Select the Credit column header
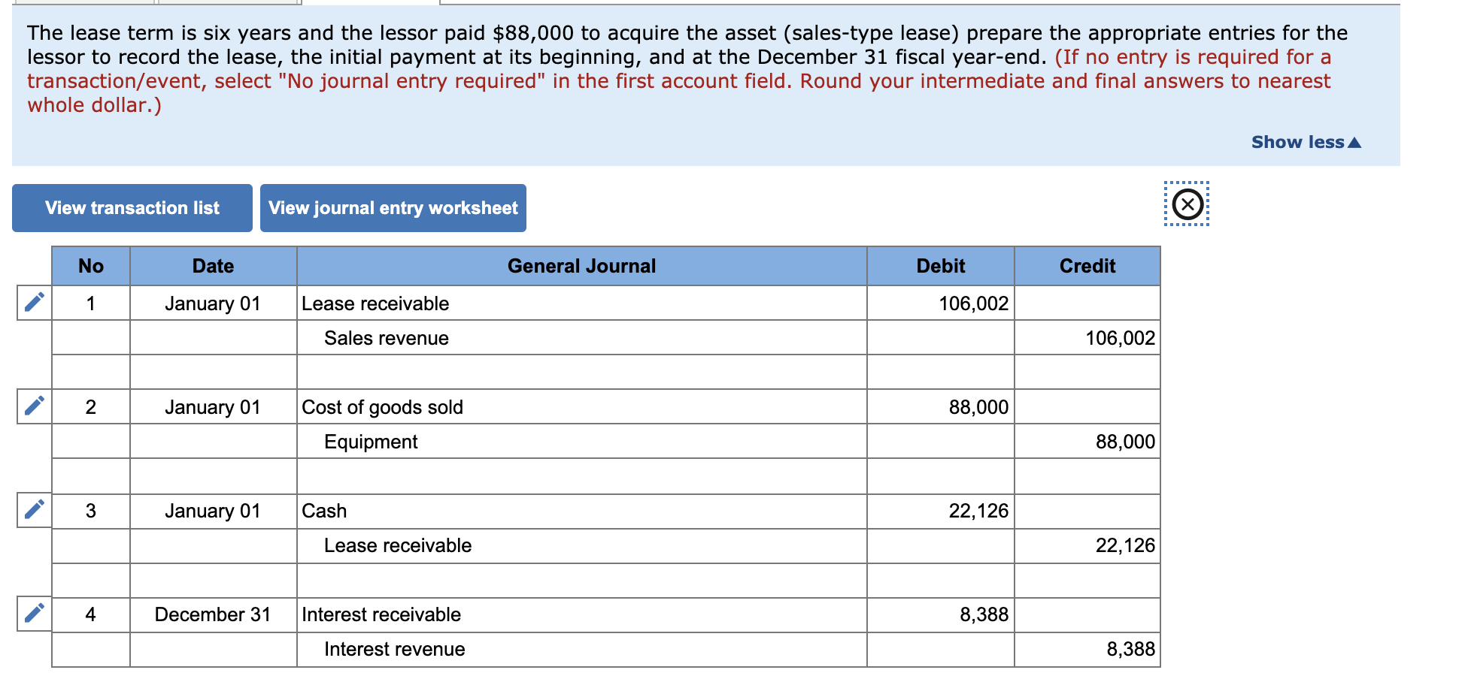The height and width of the screenshot is (679, 1465). [1087, 266]
